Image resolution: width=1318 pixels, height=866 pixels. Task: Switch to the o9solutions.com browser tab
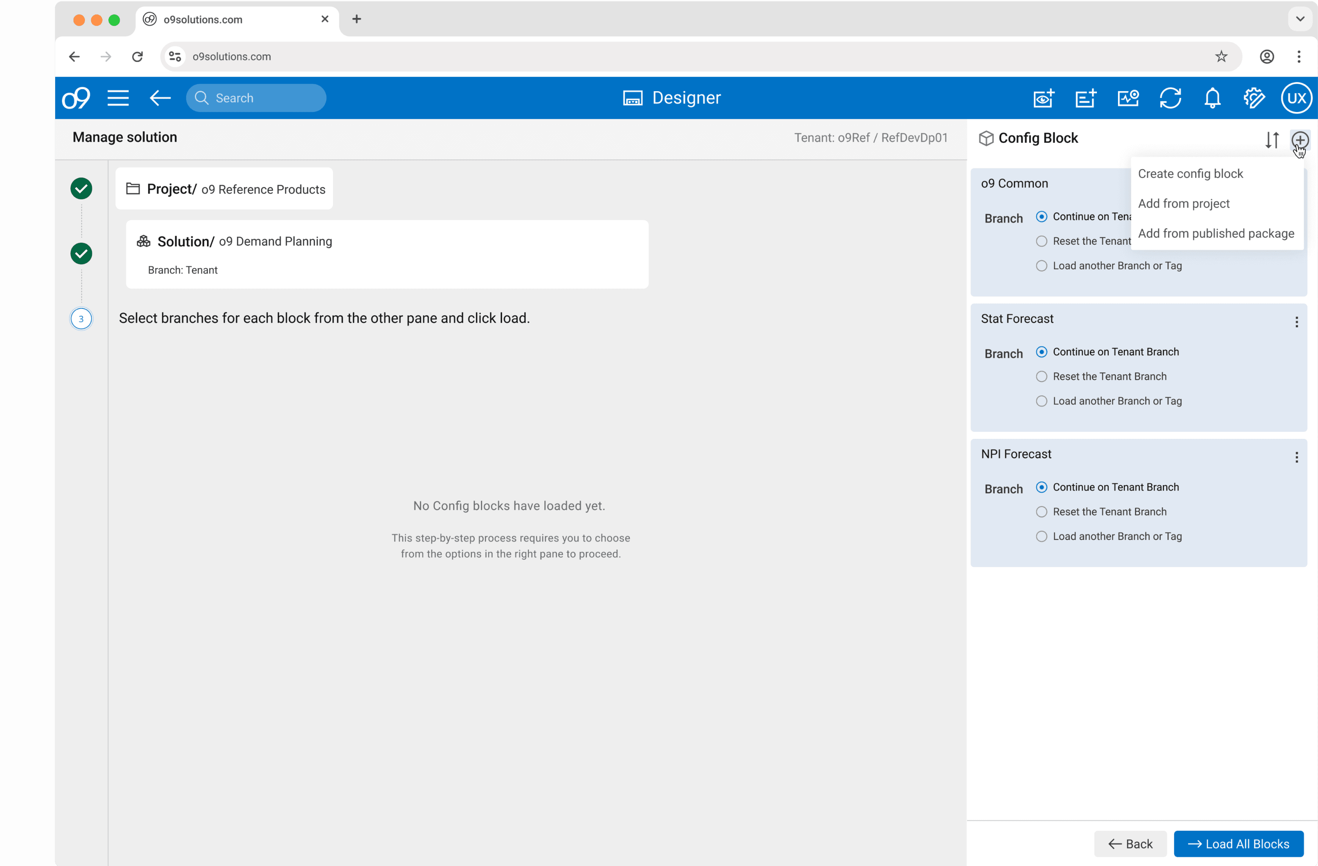(237, 20)
